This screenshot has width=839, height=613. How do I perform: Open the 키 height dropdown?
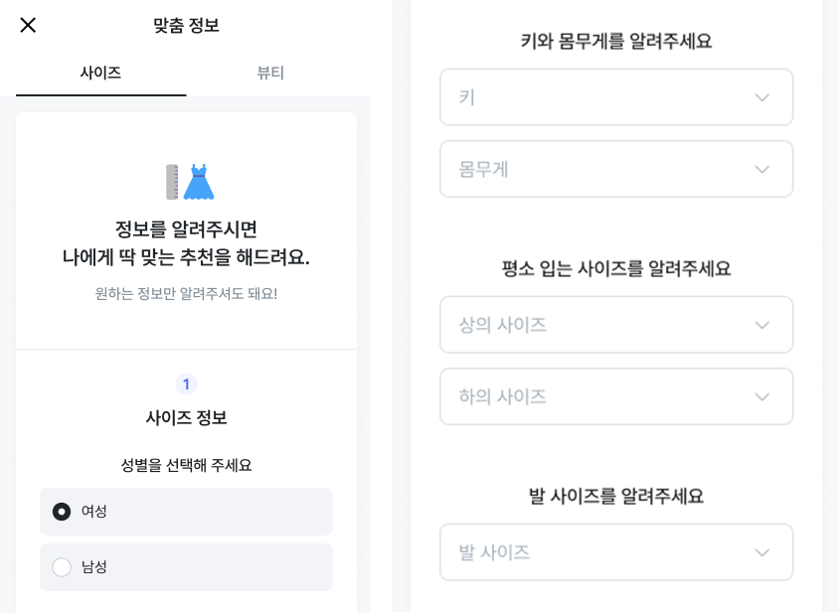[616, 96]
